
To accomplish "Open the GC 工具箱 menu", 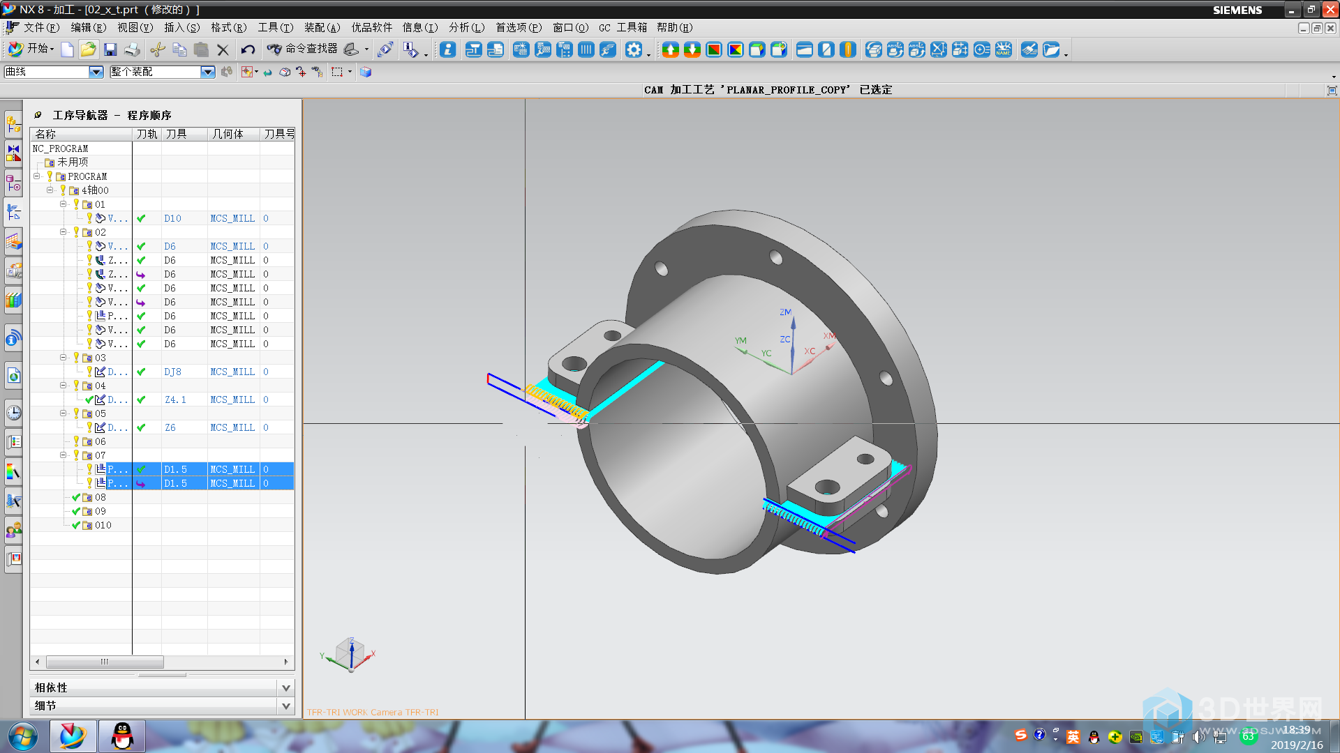I will 623,28.
